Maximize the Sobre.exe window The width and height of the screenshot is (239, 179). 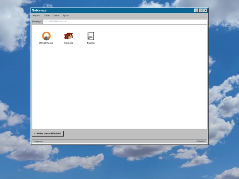(201, 10)
